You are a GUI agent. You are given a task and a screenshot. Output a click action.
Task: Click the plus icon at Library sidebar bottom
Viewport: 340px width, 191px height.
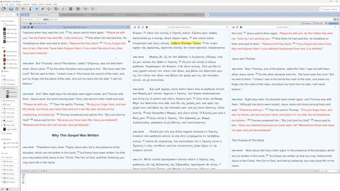[2, 189]
